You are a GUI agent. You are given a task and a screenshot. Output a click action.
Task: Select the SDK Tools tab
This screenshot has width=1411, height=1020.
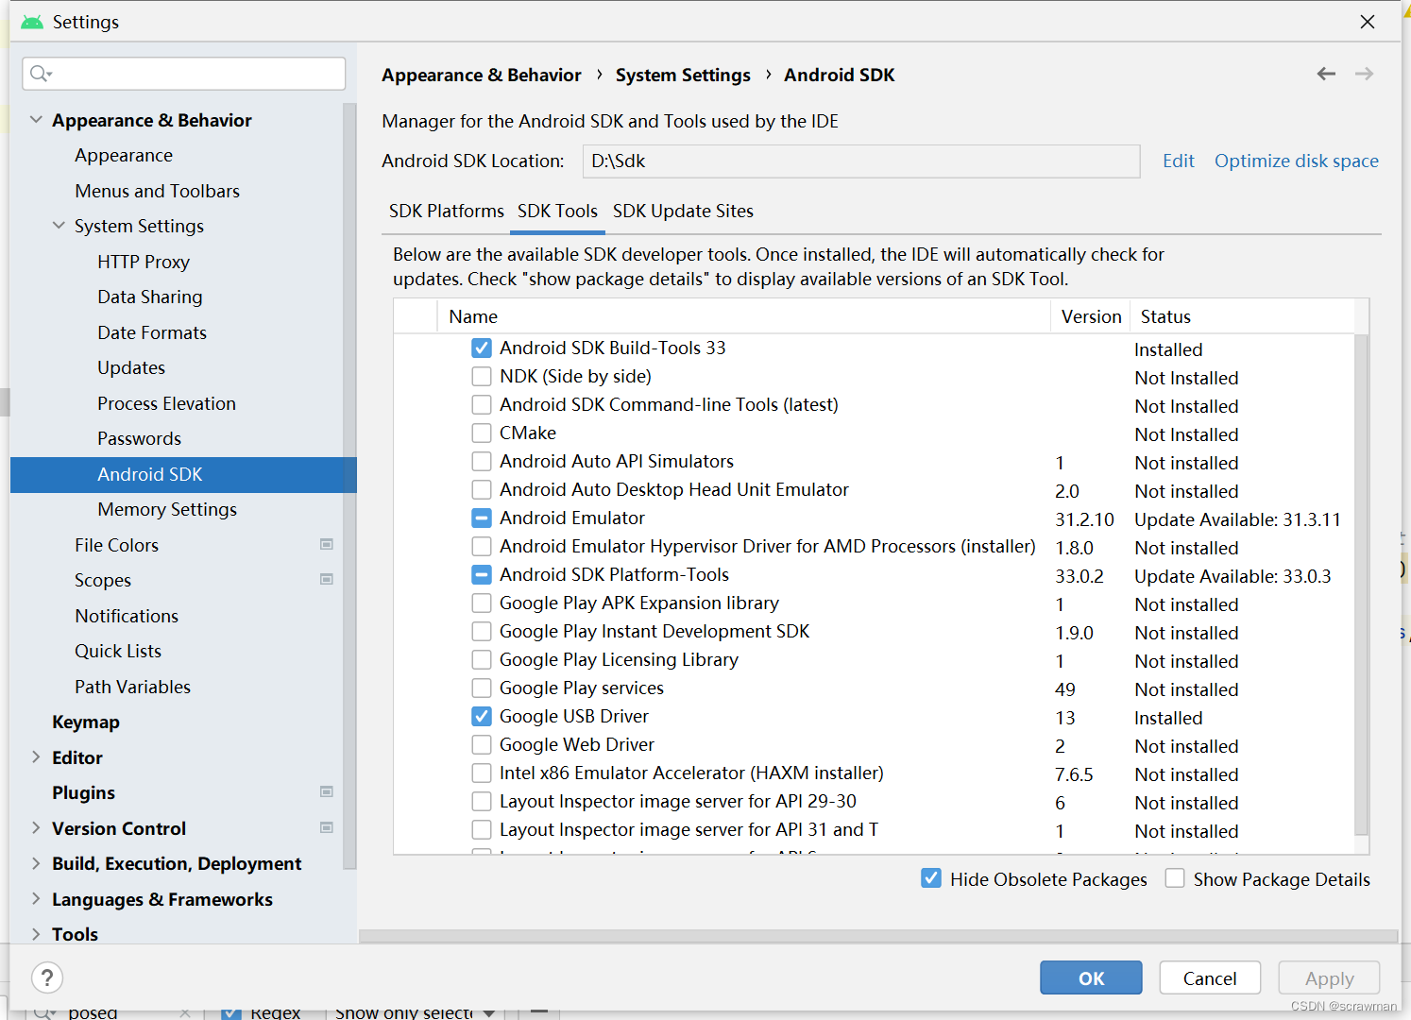coord(557,212)
